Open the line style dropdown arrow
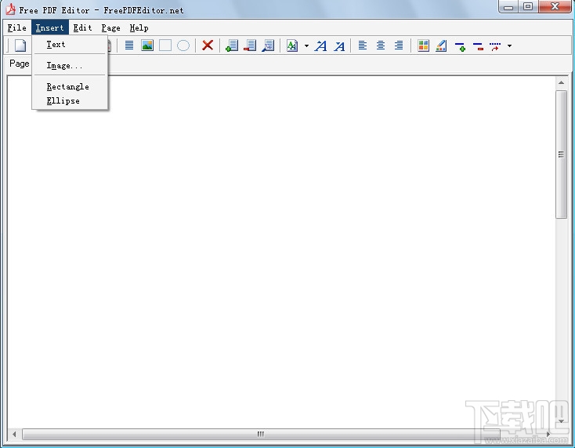 pos(509,46)
